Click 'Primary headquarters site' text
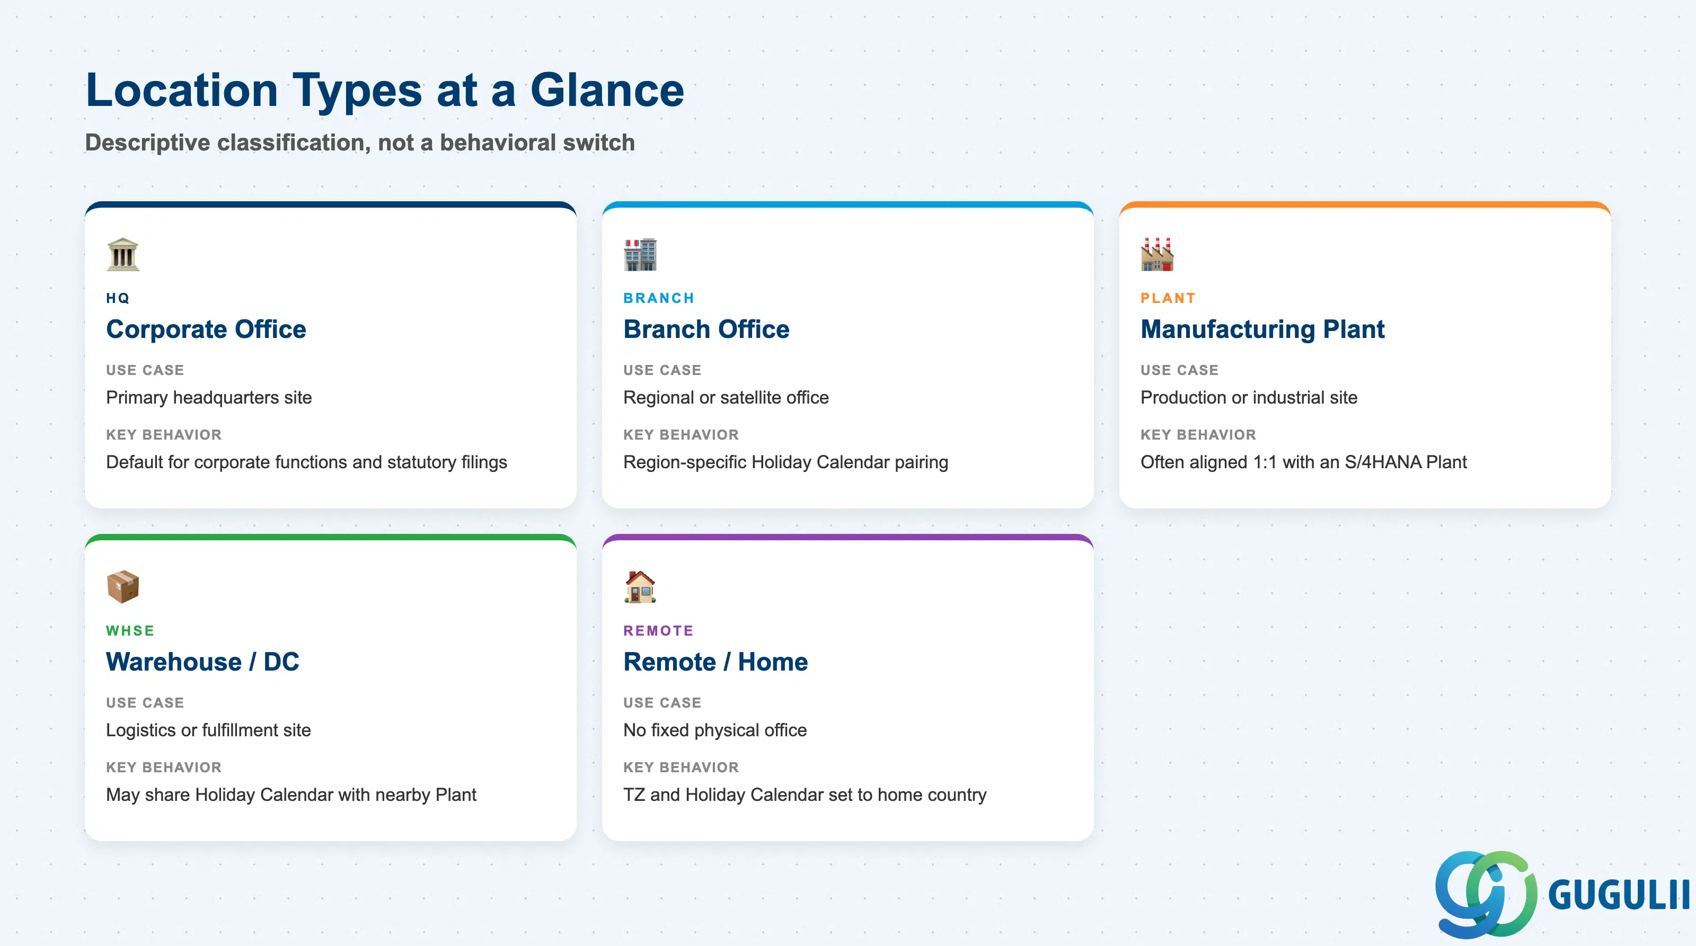The width and height of the screenshot is (1696, 946). 209,397
